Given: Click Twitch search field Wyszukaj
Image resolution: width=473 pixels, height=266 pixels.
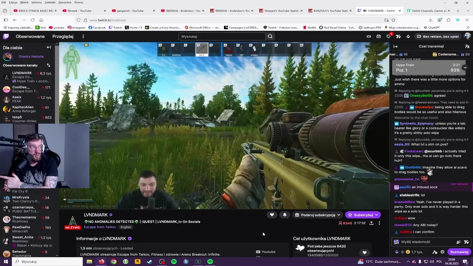Looking at the screenshot, I should coord(222,36).
